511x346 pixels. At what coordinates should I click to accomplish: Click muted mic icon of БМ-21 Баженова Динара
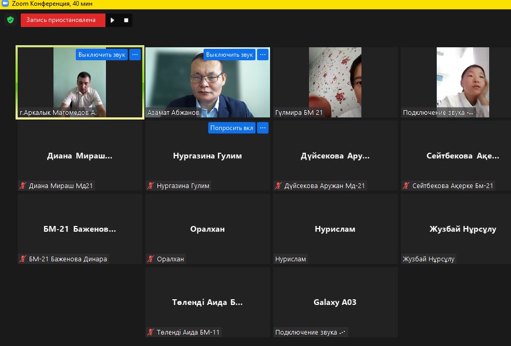23,259
